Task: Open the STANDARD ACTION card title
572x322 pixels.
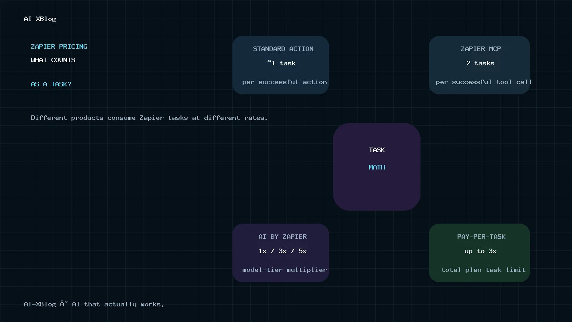Action: [x=283, y=49]
